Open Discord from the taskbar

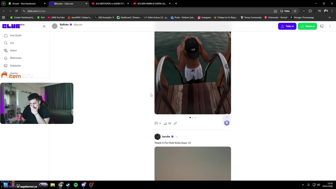pos(83,185)
